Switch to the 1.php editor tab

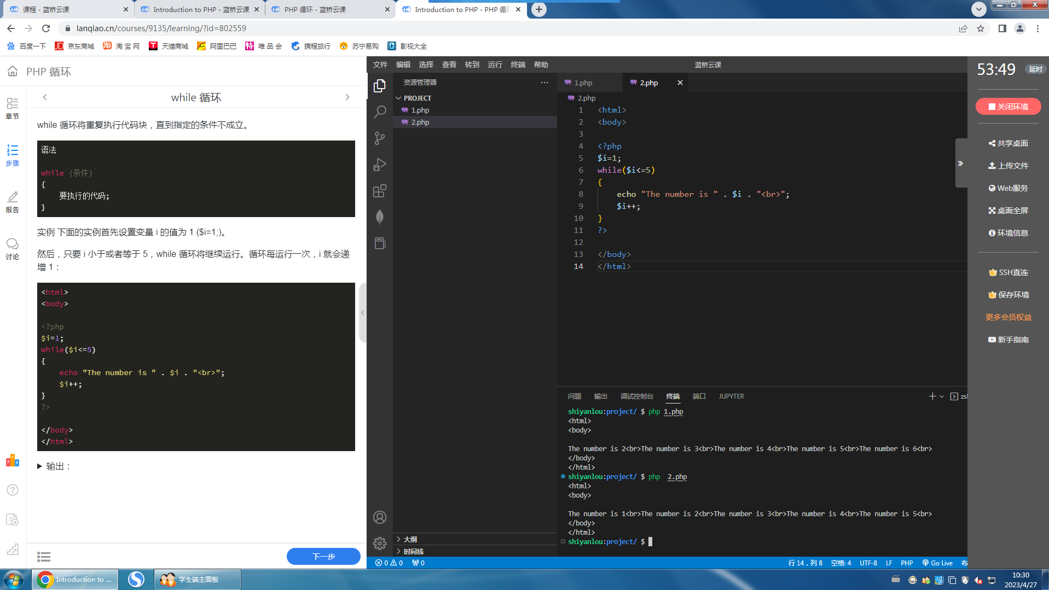[590, 83]
